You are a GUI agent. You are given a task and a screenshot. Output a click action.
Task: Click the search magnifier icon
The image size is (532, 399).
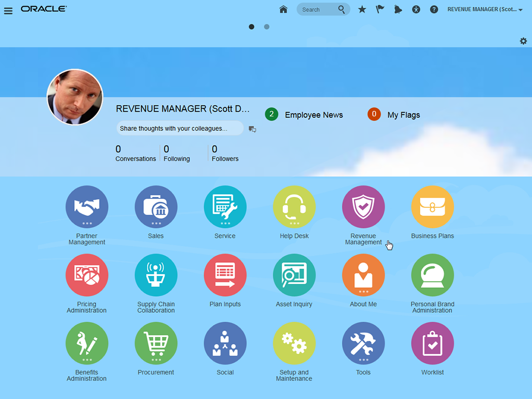[341, 9]
